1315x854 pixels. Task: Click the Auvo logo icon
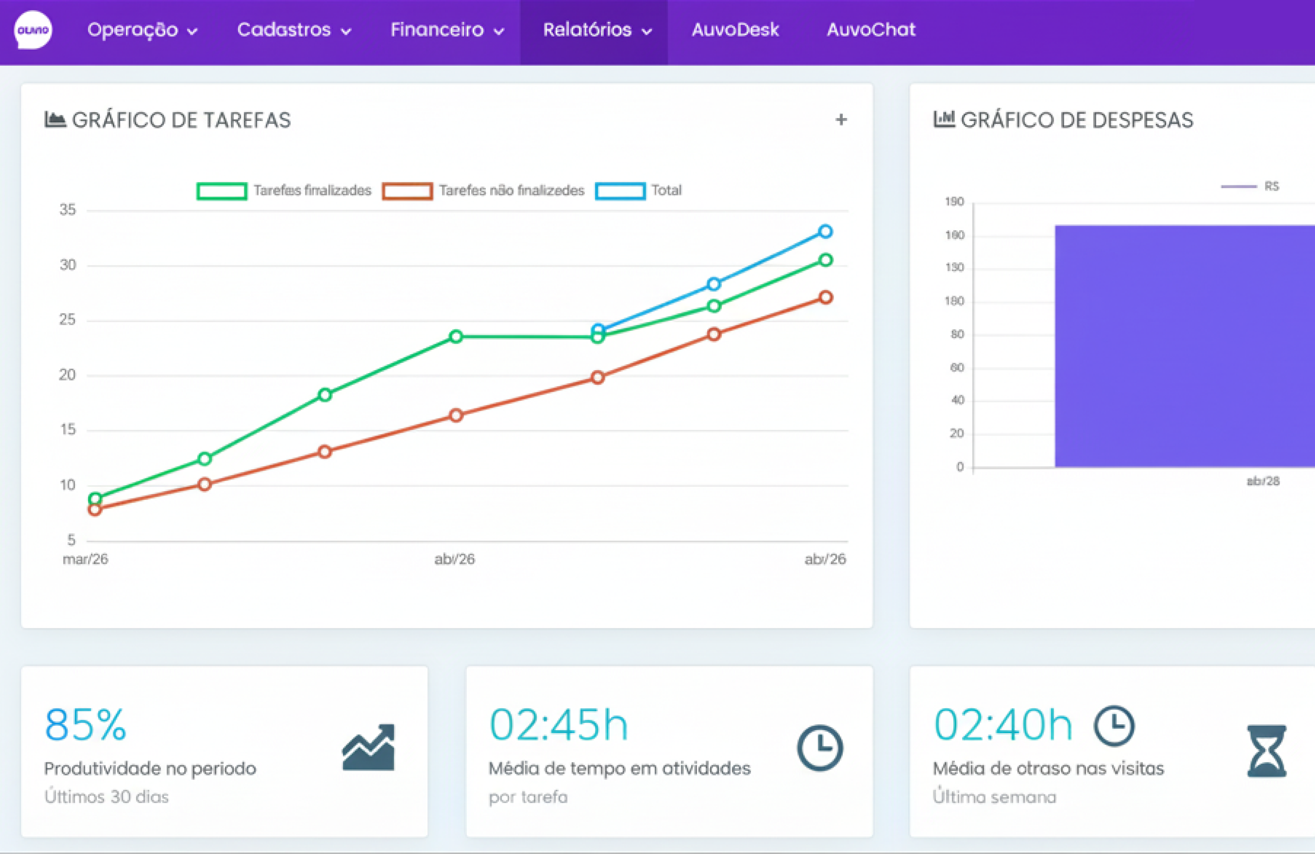click(33, 30)
